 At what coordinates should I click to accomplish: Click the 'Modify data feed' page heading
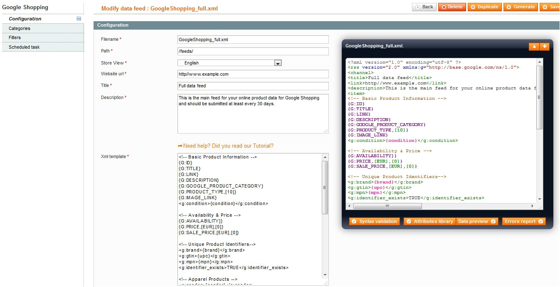(160, 8)
